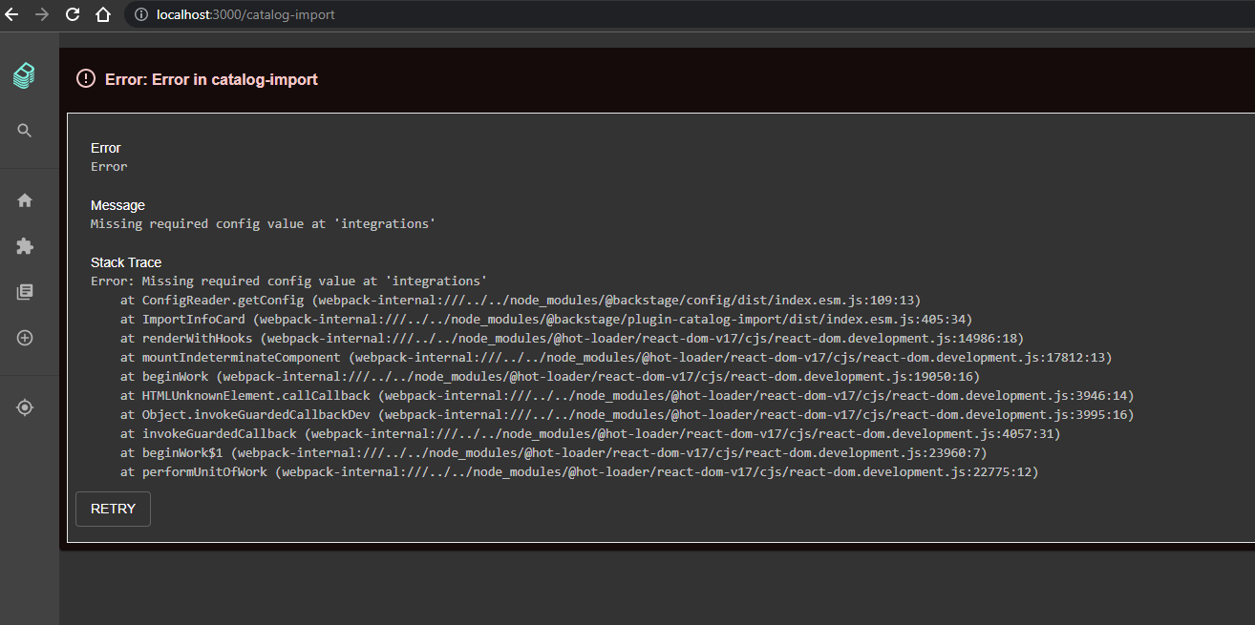The width and height of the screenshot is (1255, 625).
Task: Click the browser home icon
Action: point(103,14)
